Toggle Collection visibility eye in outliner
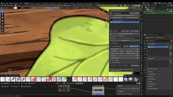Viewport: 173px width, 97px height. point(169,10)
